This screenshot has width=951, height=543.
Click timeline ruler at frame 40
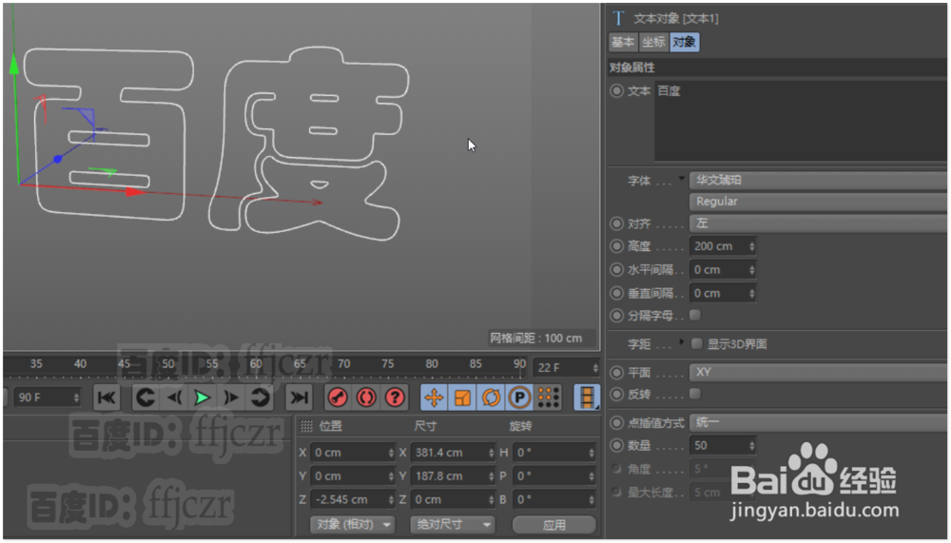(x=80, y=364)
